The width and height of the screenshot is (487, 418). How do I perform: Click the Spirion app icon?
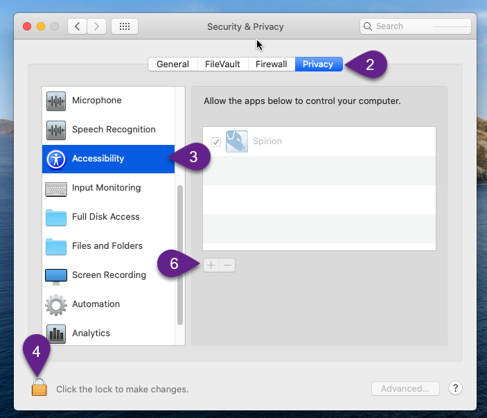[x=237, y=141]
